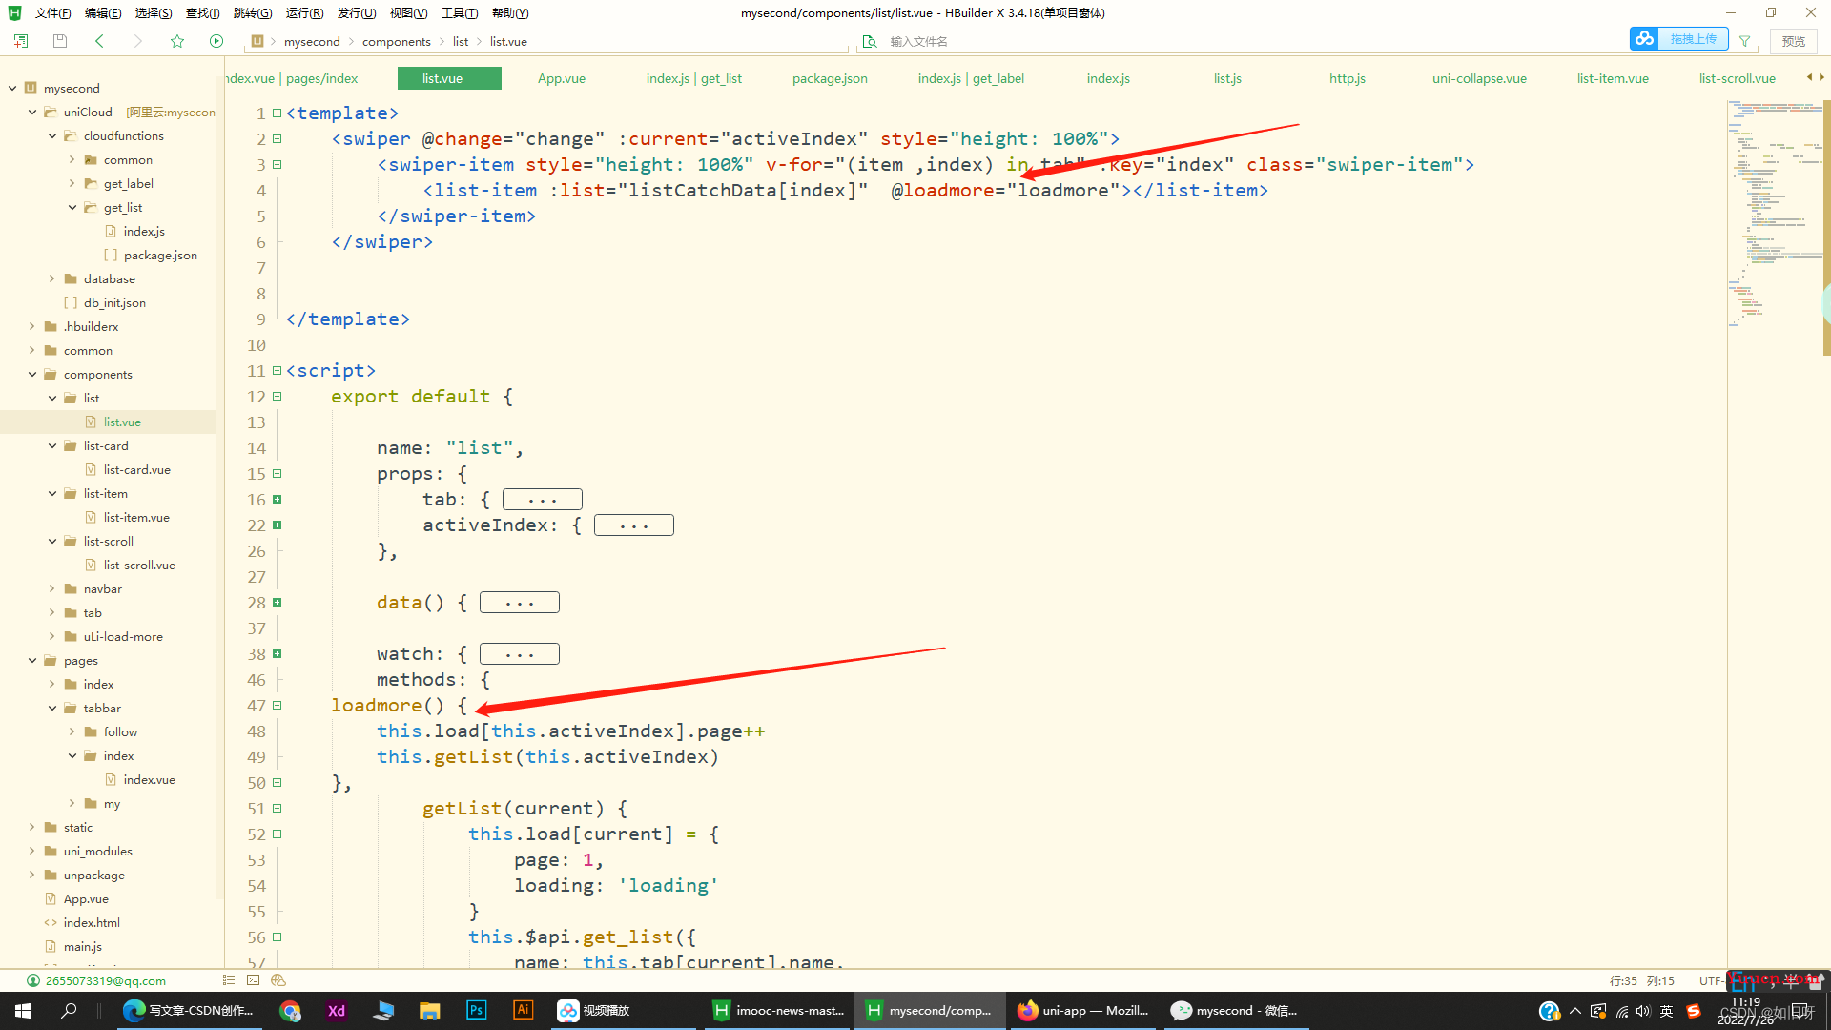
Task: Click the new file icon in toolbar
Action: [21, 41]
